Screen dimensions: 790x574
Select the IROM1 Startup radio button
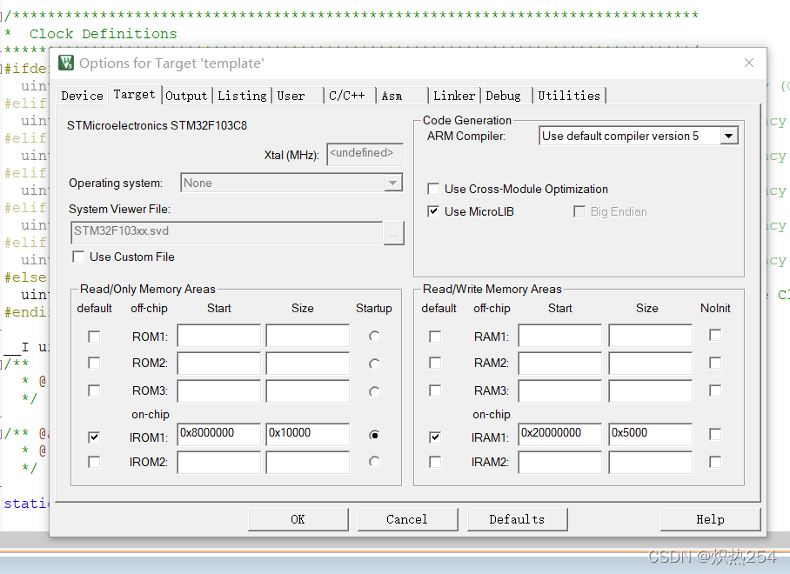pyautogui.click(x=374, y=435)
